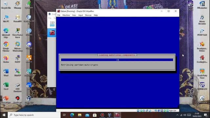Open the Excel desktop shortcut

pos(6,86)
